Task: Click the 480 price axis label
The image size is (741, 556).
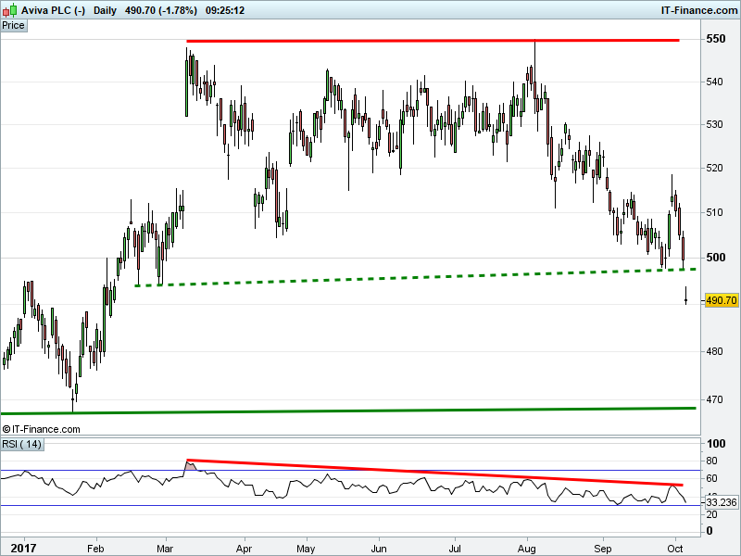Action: tap(714, 351)
